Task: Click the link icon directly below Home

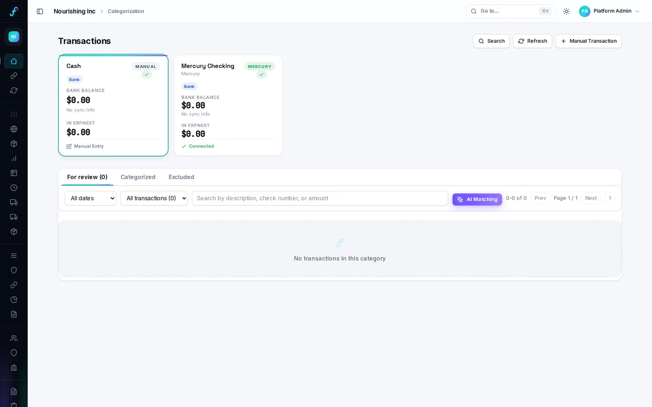Action: click(14, 75)
